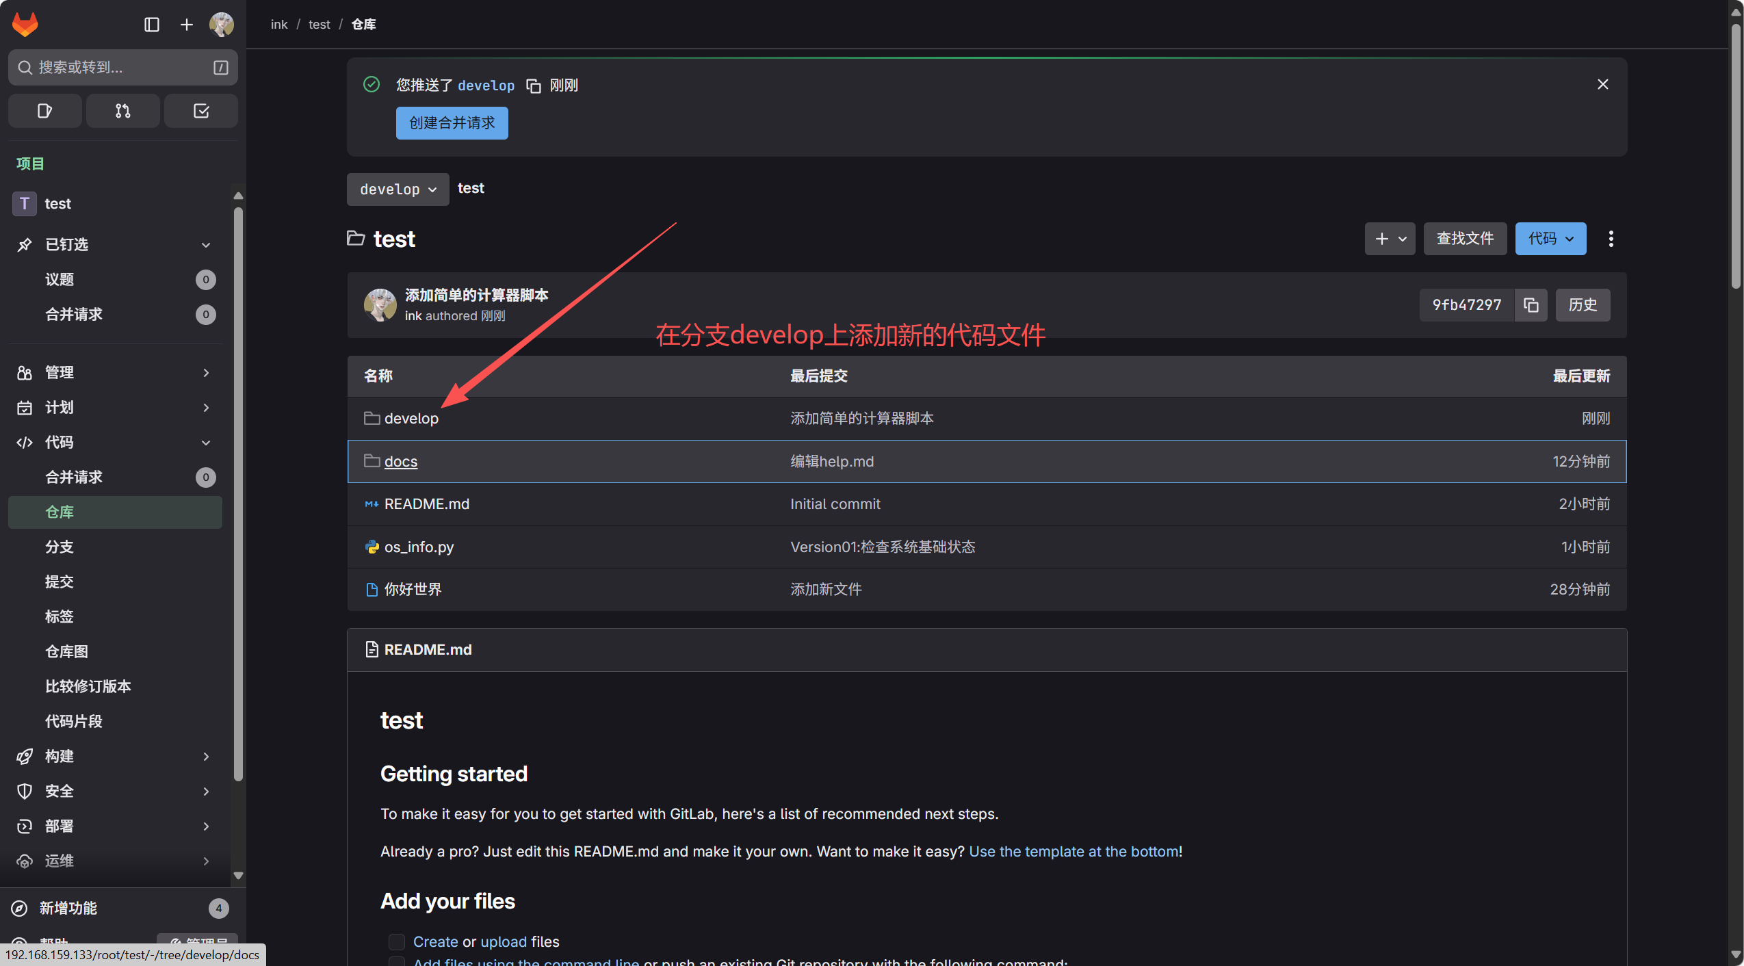Open 分支 in the sidebar
This screenshot has height=966, width=1744.
[60, 547]
